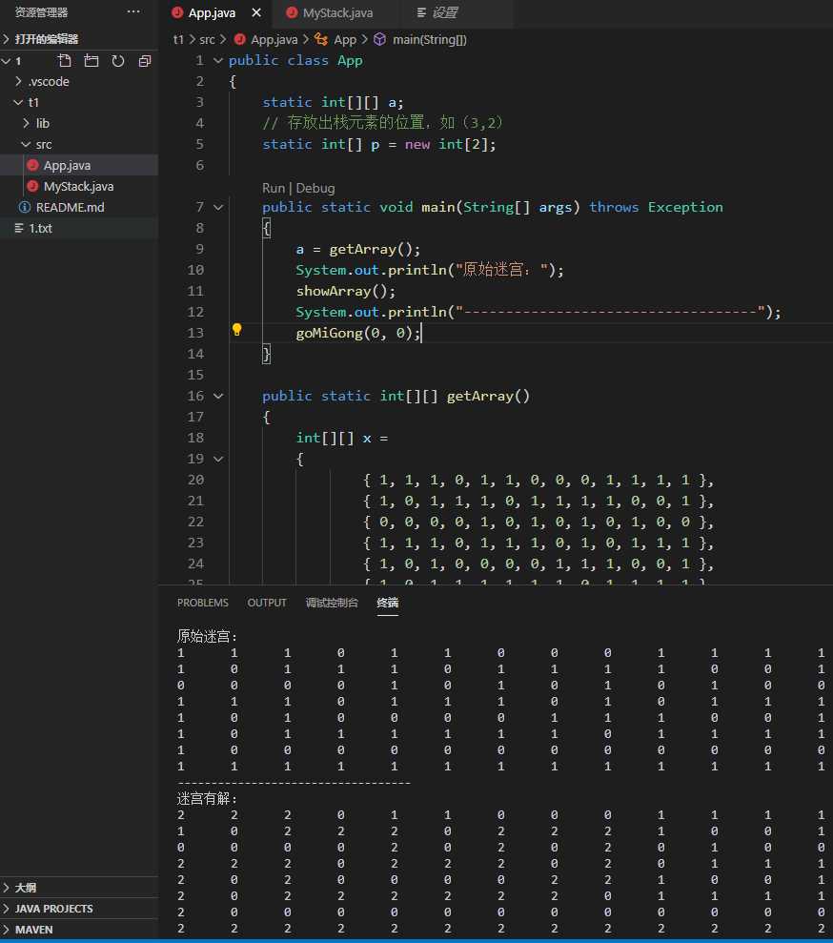Open 1.txt in the file tree
Image resolution: width=833 pixels, height=943 pixels.
pyautogui.click(x=41, y=229)
